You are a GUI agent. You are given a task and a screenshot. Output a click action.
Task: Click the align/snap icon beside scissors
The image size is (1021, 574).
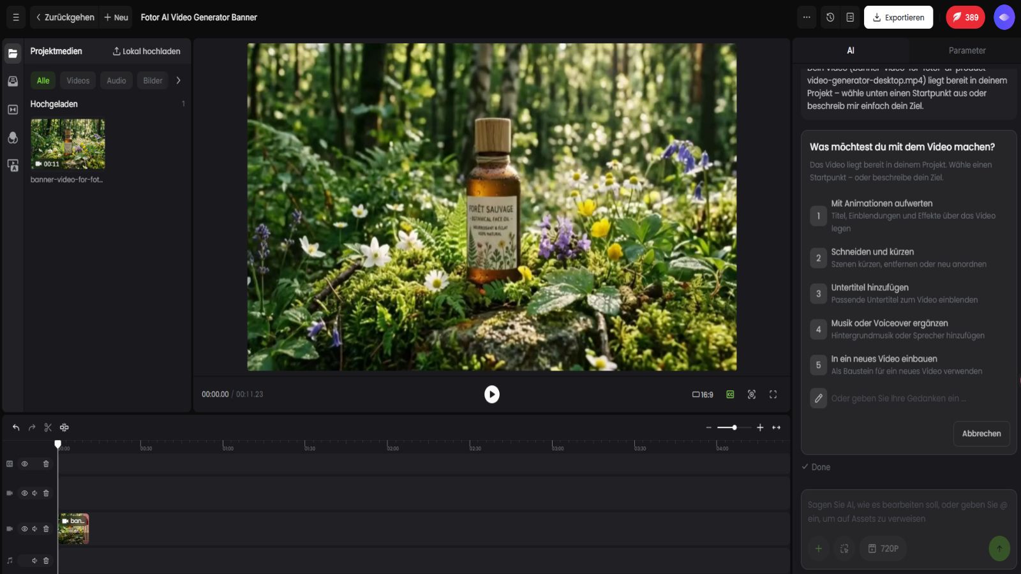[64, 427]
